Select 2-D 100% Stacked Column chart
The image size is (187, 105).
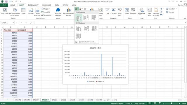[x=94, y=17]
